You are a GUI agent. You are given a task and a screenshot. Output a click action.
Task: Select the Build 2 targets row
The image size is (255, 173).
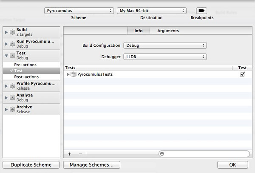click(31, 32)
